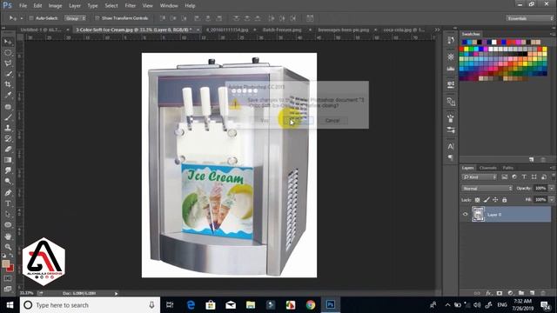Open the File menu
This screenshot has height=313, width=557.
(23, 6)
